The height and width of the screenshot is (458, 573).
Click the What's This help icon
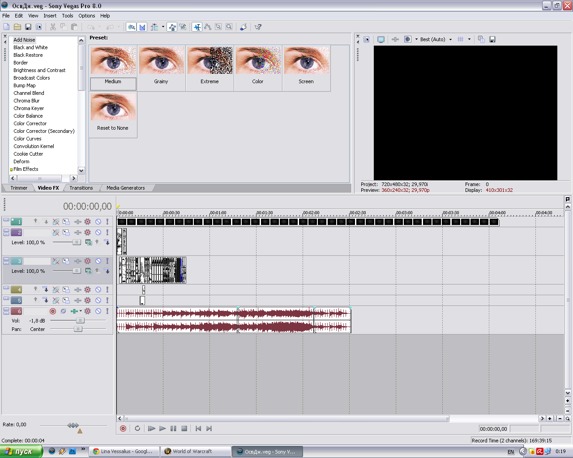coord(258,27)
